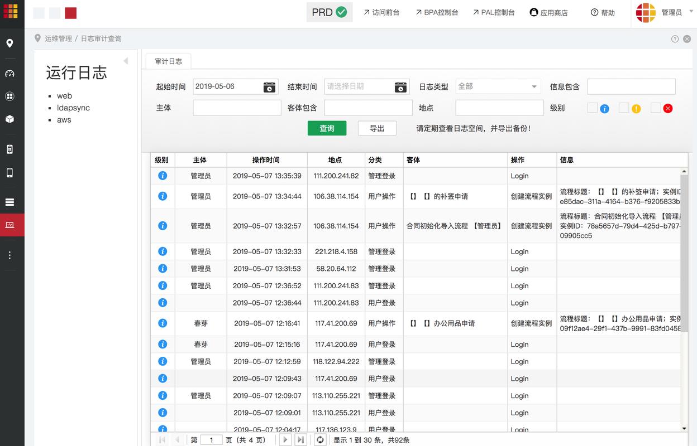The height and width of the screenshot is (446, 697).
Task: Open the stacked-bars sidebar icon
Action: [x=9, y=202]
